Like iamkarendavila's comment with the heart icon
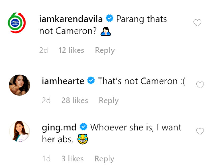The height and width of the screenshot is (168, 212). tap(197, 22)
